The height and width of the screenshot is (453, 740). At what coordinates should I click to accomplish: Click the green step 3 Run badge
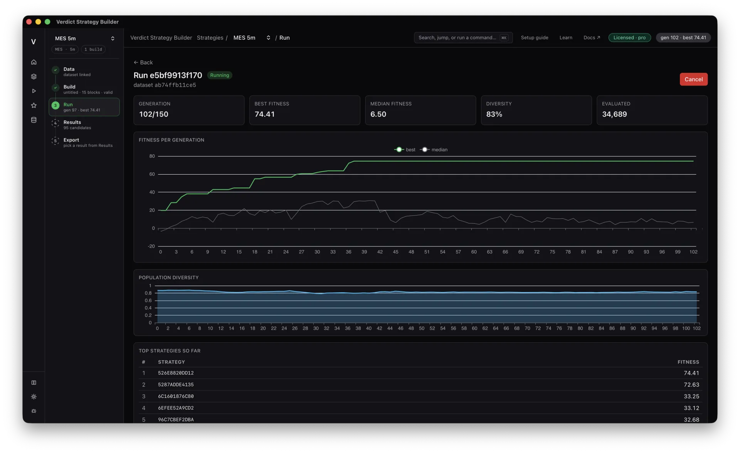pyautogui.click(x=55, y=105)
